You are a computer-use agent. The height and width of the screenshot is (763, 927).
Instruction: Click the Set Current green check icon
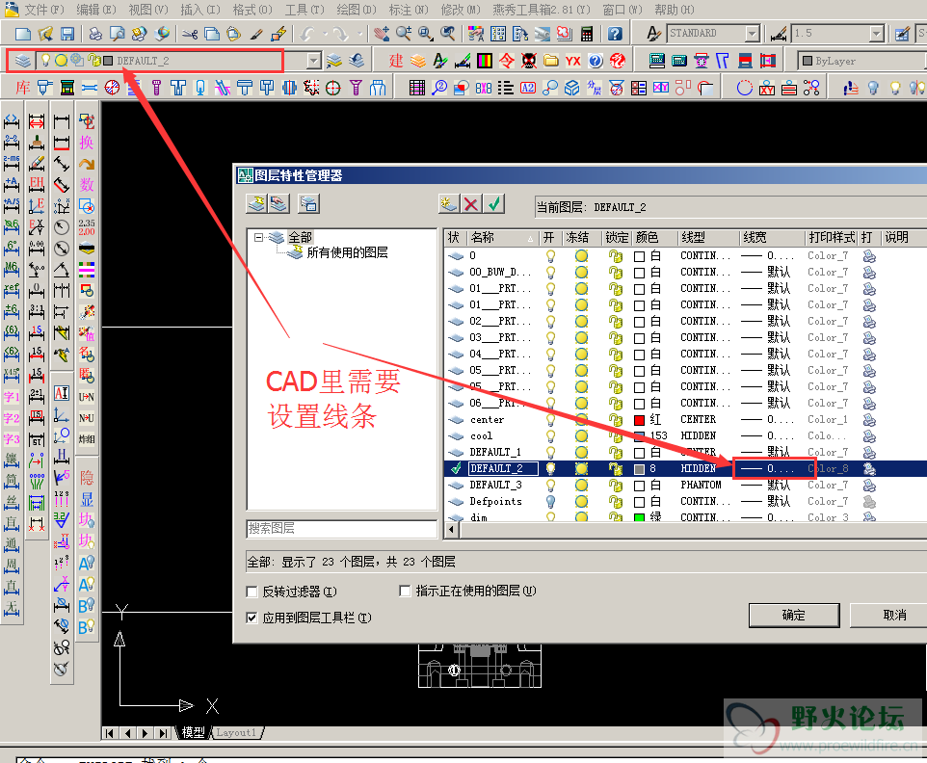[493, 204]
